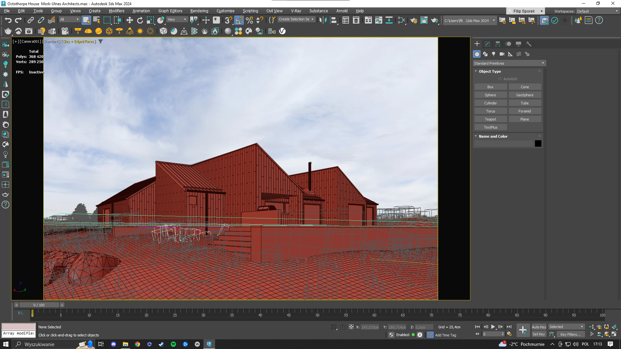Open the Utilities panel wrench icon
Image resolution: width=621 pixels, height=349 pixels.
(x=529, y=44)
